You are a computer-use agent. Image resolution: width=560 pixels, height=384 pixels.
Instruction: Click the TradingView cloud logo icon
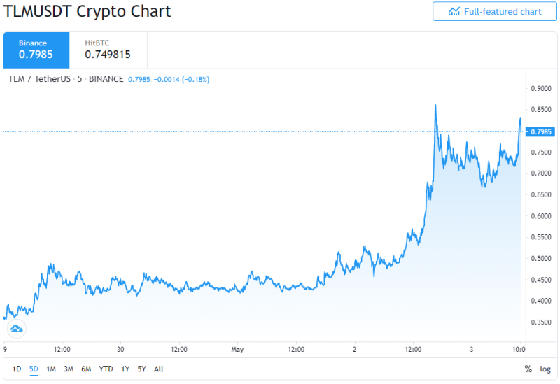[x=16, y=328]
